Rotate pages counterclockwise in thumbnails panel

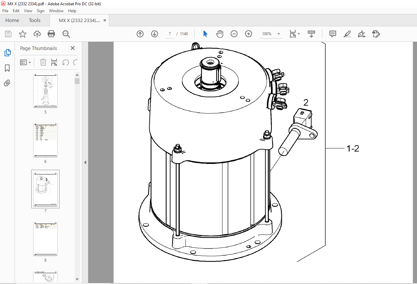tap(65, 62)
